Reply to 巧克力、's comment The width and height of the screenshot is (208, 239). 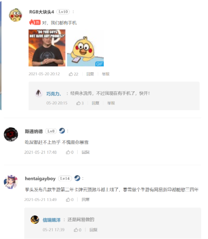[95, 103]
